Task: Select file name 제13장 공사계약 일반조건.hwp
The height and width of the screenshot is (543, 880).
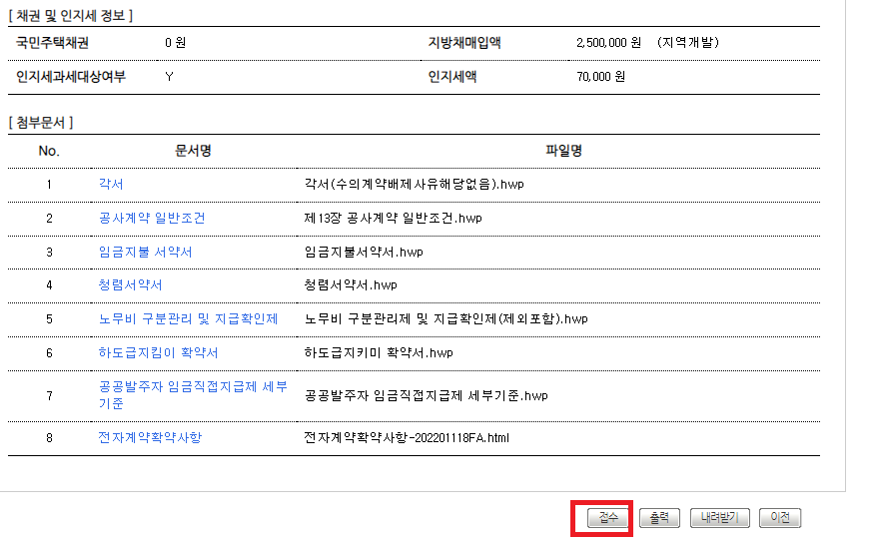Action: click(x=393, y=219)
